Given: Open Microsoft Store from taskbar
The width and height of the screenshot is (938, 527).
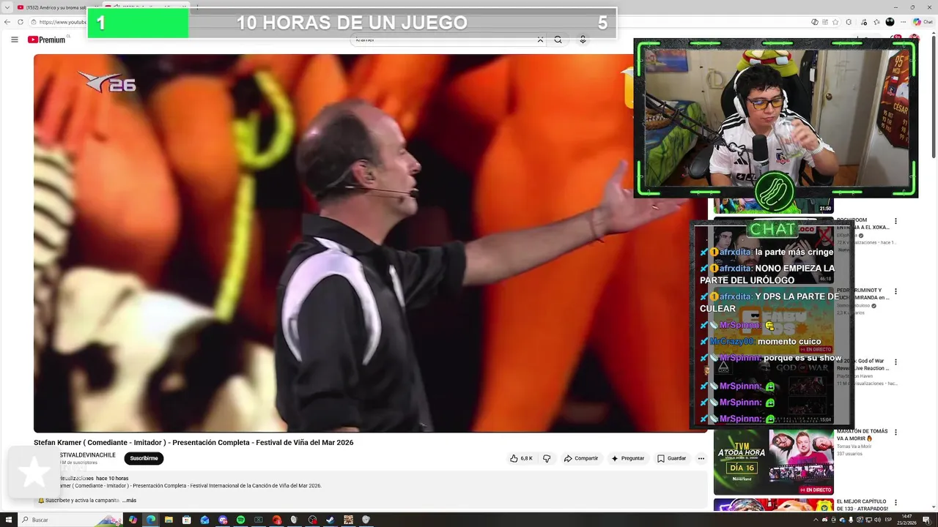Looking at the screenshot, I should click(187, 520).
